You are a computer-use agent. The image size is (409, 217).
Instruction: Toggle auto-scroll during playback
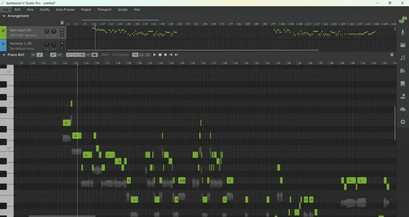click(135, 55)
